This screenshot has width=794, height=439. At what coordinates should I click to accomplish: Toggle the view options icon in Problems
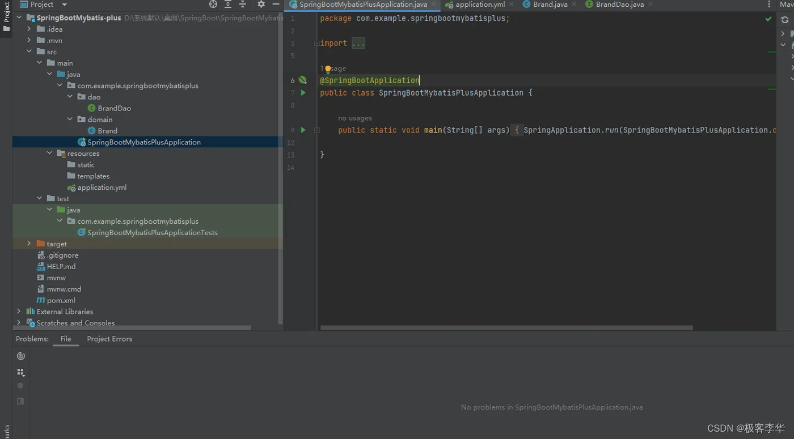pos(21,372)
